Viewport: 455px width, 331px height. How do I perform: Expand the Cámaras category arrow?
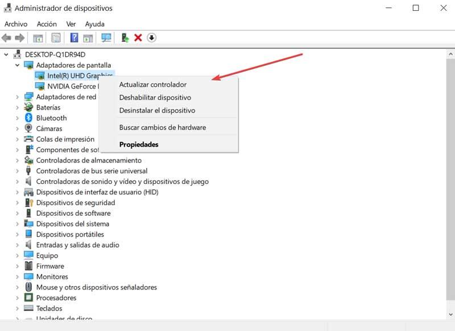[x=17, y=128]
